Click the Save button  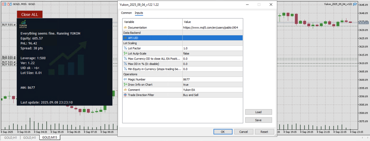(x=258, y=120)
